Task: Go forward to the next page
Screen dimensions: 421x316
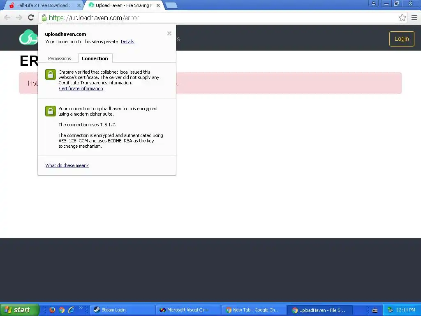Action: (x=19, y=18)
